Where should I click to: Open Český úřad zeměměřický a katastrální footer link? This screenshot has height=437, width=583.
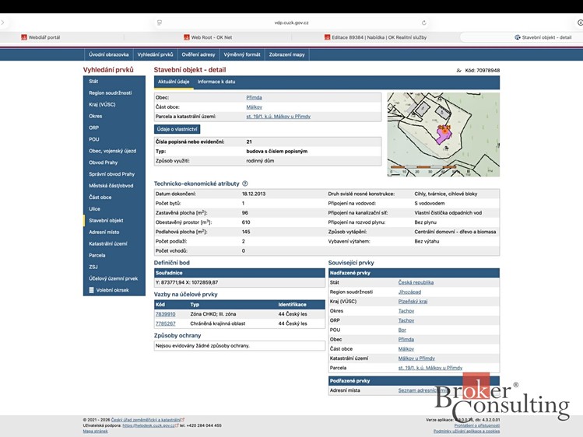[146, 420]
